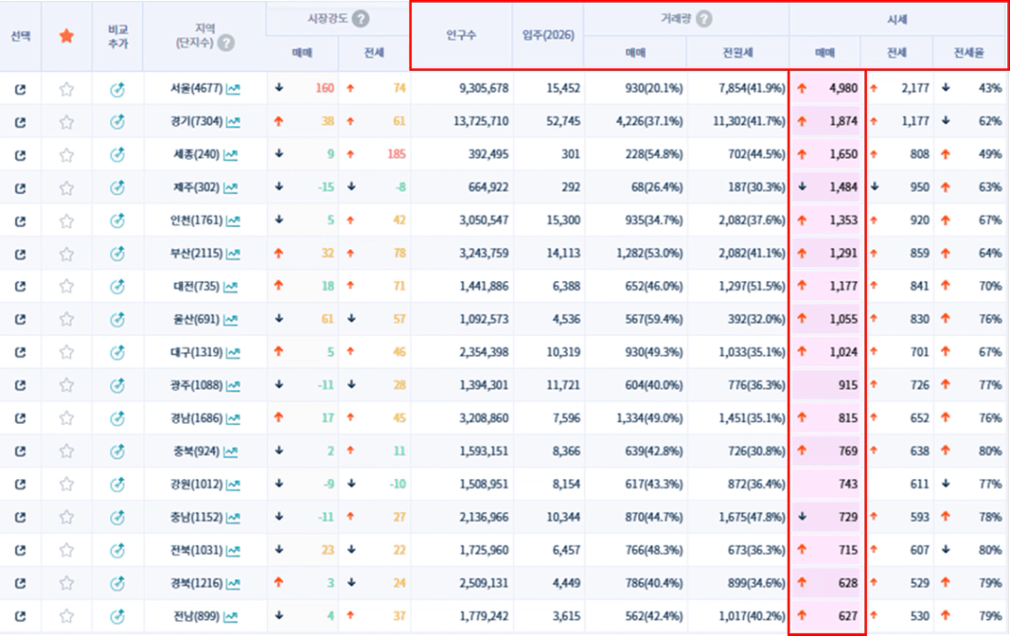Add 세종 to comparison using its compare icon
The height and width of the screenshot is (636, 1010).
coord(117,155)
